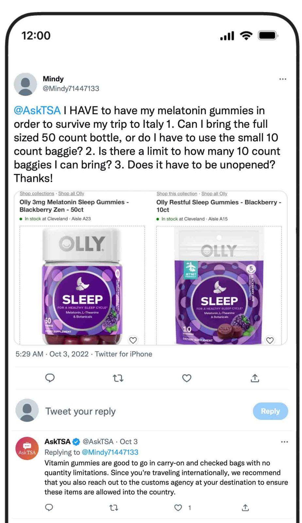The height and width of the screenshot is (523, 302).
Task: Open the @AskTSA mention in Mindy's tweet
Action: click(37, 111)
